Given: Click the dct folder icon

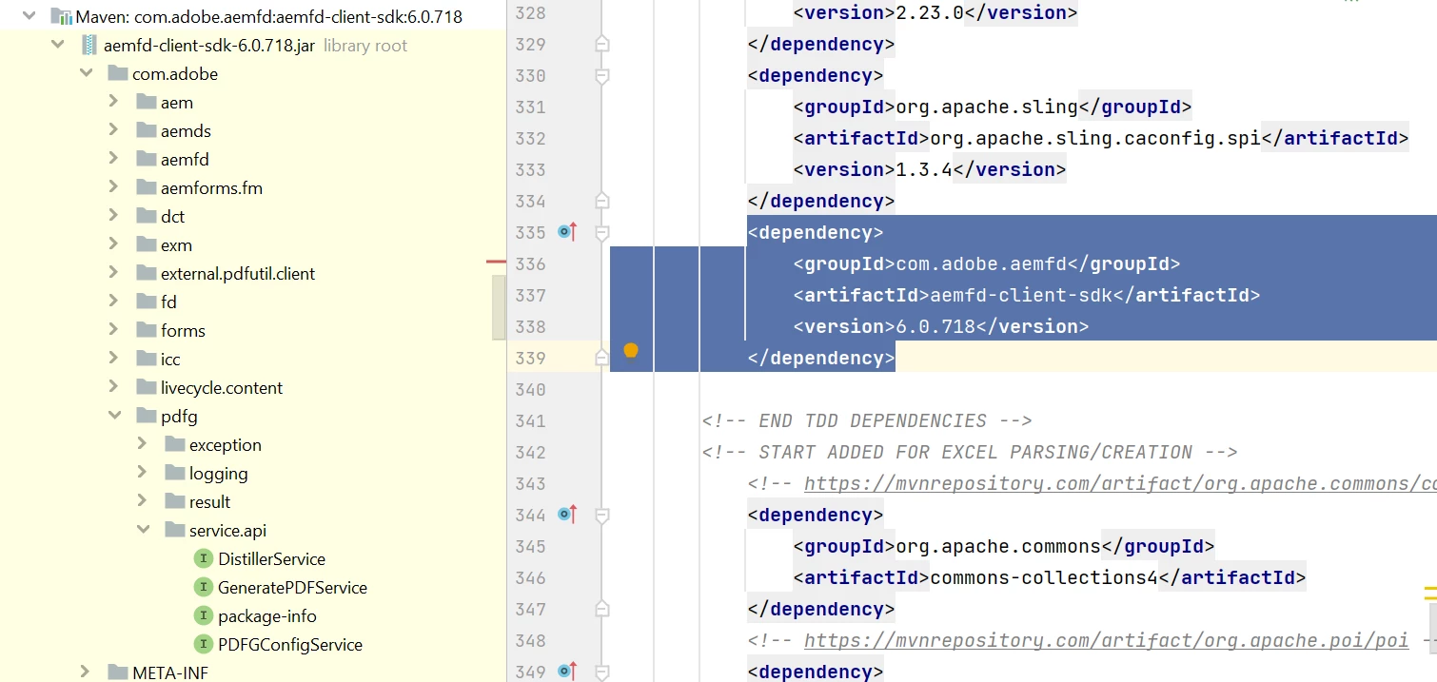Looking at the screenshot, I should pyautogui.click(x=146, y=216).
